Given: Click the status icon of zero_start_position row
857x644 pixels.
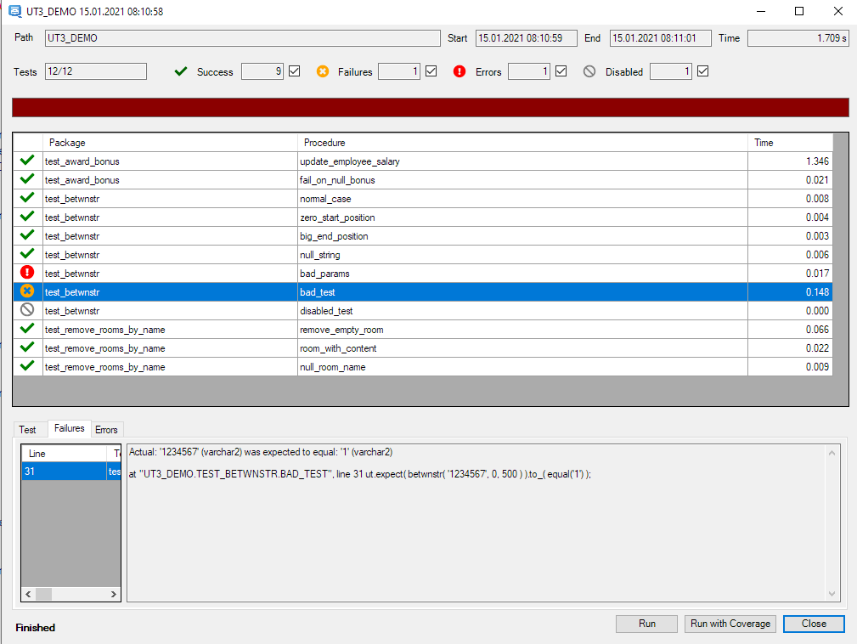Looking at the screenshot, I should coord(27,216).
